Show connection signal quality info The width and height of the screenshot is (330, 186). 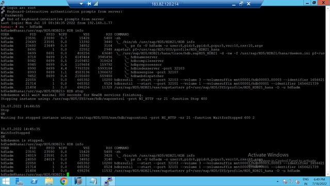(96, 4)
